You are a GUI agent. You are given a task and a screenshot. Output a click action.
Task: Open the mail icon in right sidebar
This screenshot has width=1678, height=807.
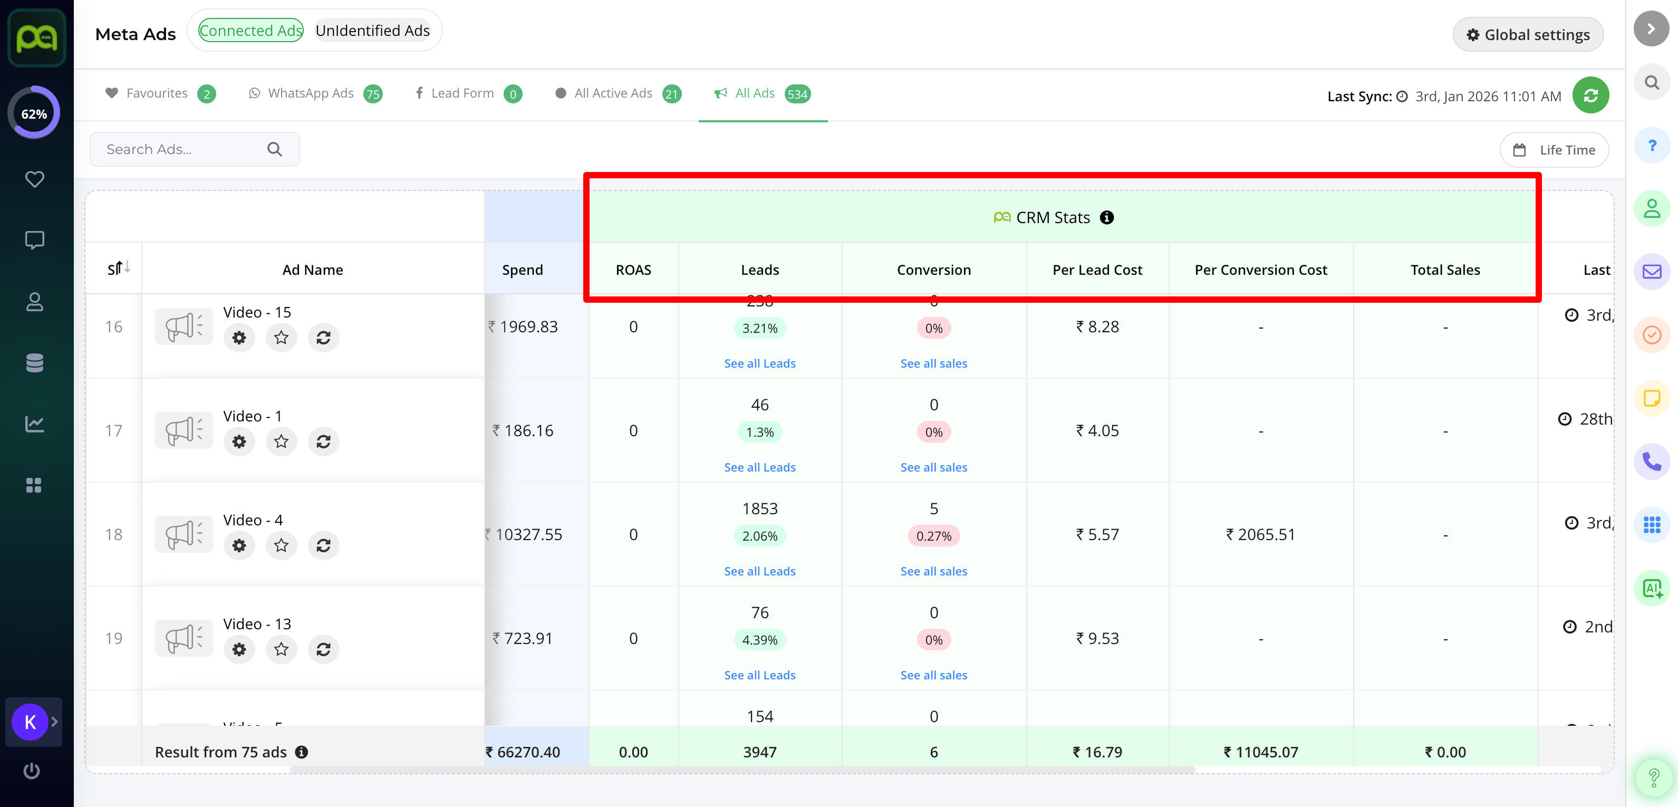(1651, 271)
